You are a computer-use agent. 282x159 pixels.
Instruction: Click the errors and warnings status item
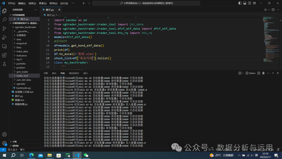coord(13,150)
